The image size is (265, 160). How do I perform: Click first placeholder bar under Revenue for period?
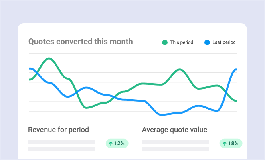click(x=61, y=142)
